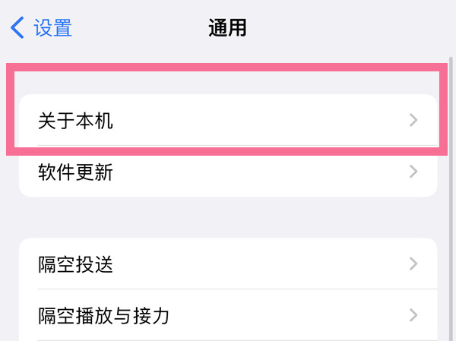Go back via the 设置 label
Image resolution: width=456 pixels, height=341 pixels.
(x=53, y=29)
